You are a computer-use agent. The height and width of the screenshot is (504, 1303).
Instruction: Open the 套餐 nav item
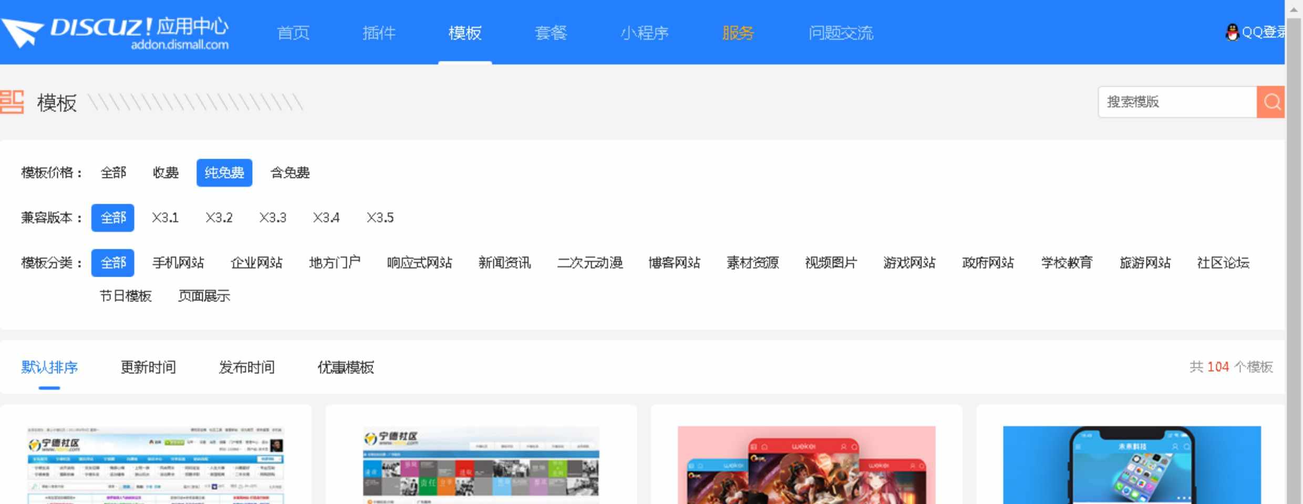click(551, 33)
